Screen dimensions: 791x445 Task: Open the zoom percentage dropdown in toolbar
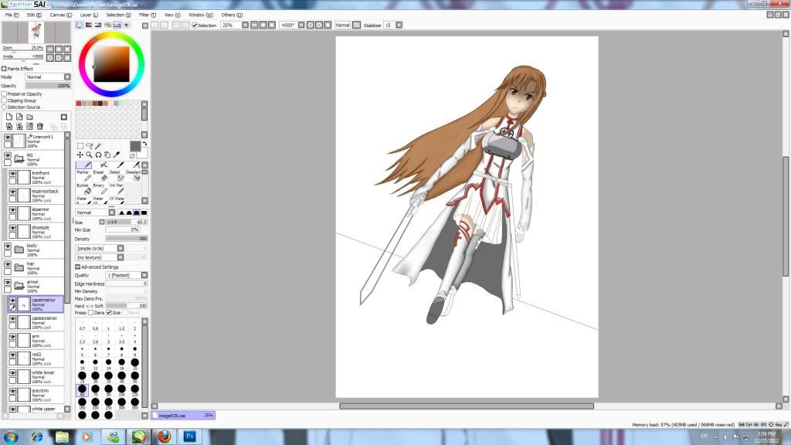coord(245,25)
